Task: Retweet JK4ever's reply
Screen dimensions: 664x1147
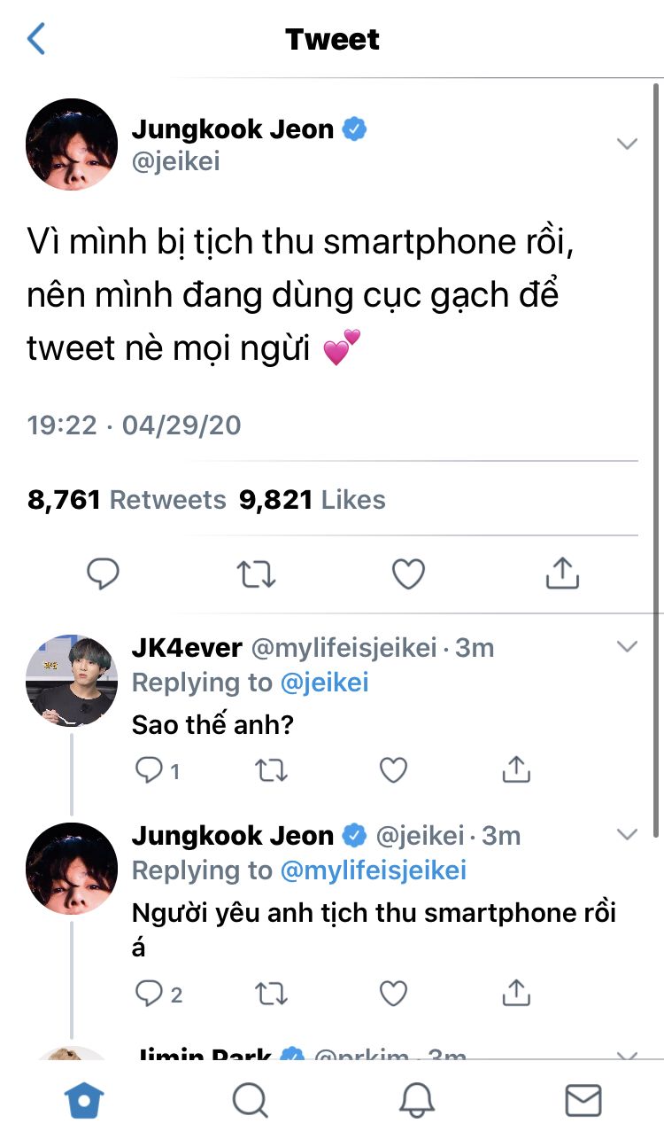Action: [271, 770]
